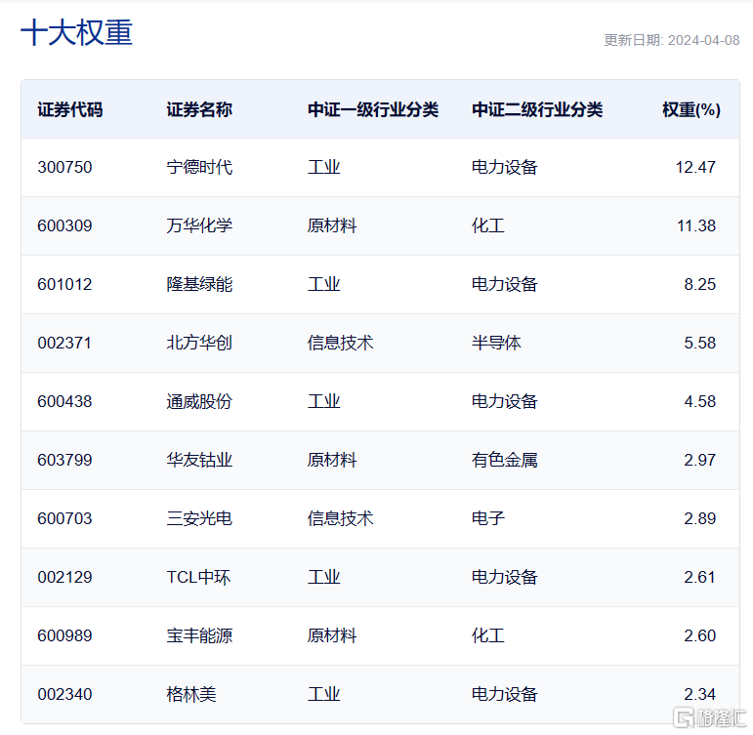Image resolution: width=753 pixels, height=735 pixels.
Task: Select stock code 603799
Action: [x=64, y=460]
